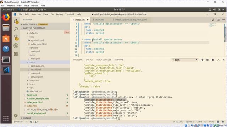Change UTF-8 encoding in status bar
The width and height of the screenshot is (227, 127).
199,122
